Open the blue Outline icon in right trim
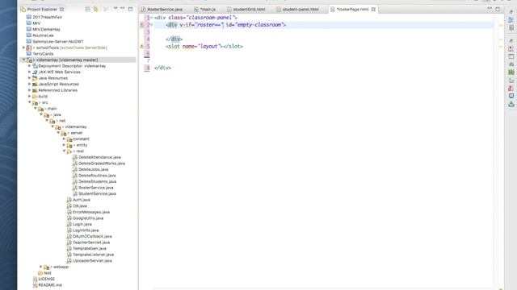This screenshot has width=517, height=290. pyautogui.click(x=511, y=20)
